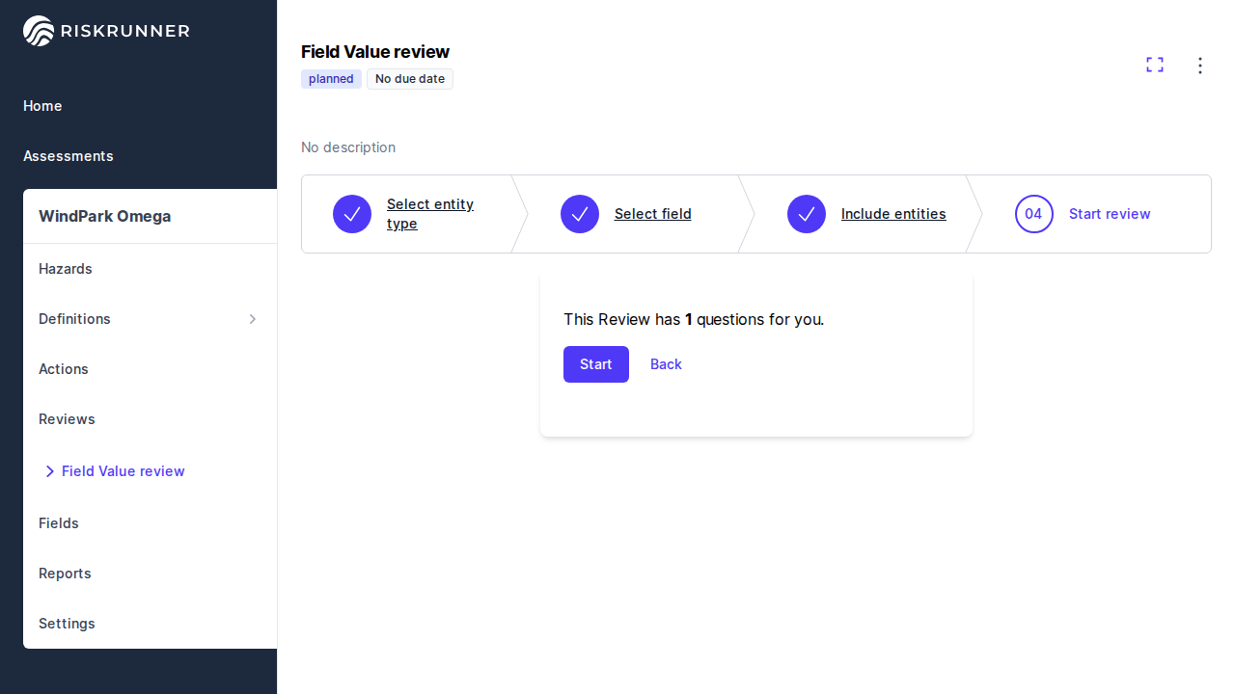The height and width of the screenshot is (694, 1235).
Task: Open the Hazards section
Action: coord(66,269)
